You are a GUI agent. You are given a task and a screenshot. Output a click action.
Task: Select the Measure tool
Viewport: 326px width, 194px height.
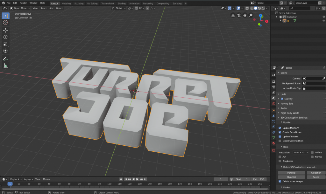tap(5, 66)
